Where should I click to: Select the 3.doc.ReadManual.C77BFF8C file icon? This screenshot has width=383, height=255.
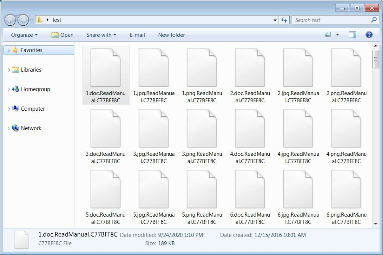click(x=105, y=129)
